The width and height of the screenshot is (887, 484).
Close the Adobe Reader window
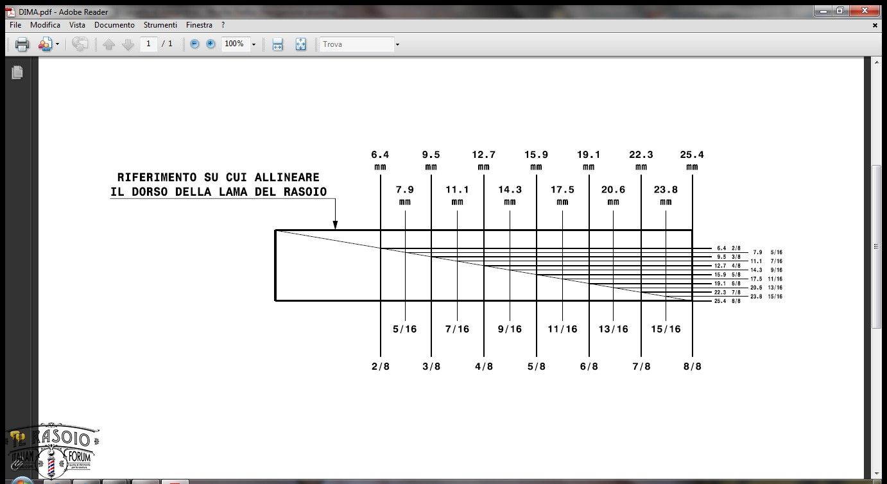(x=865, y=11)
